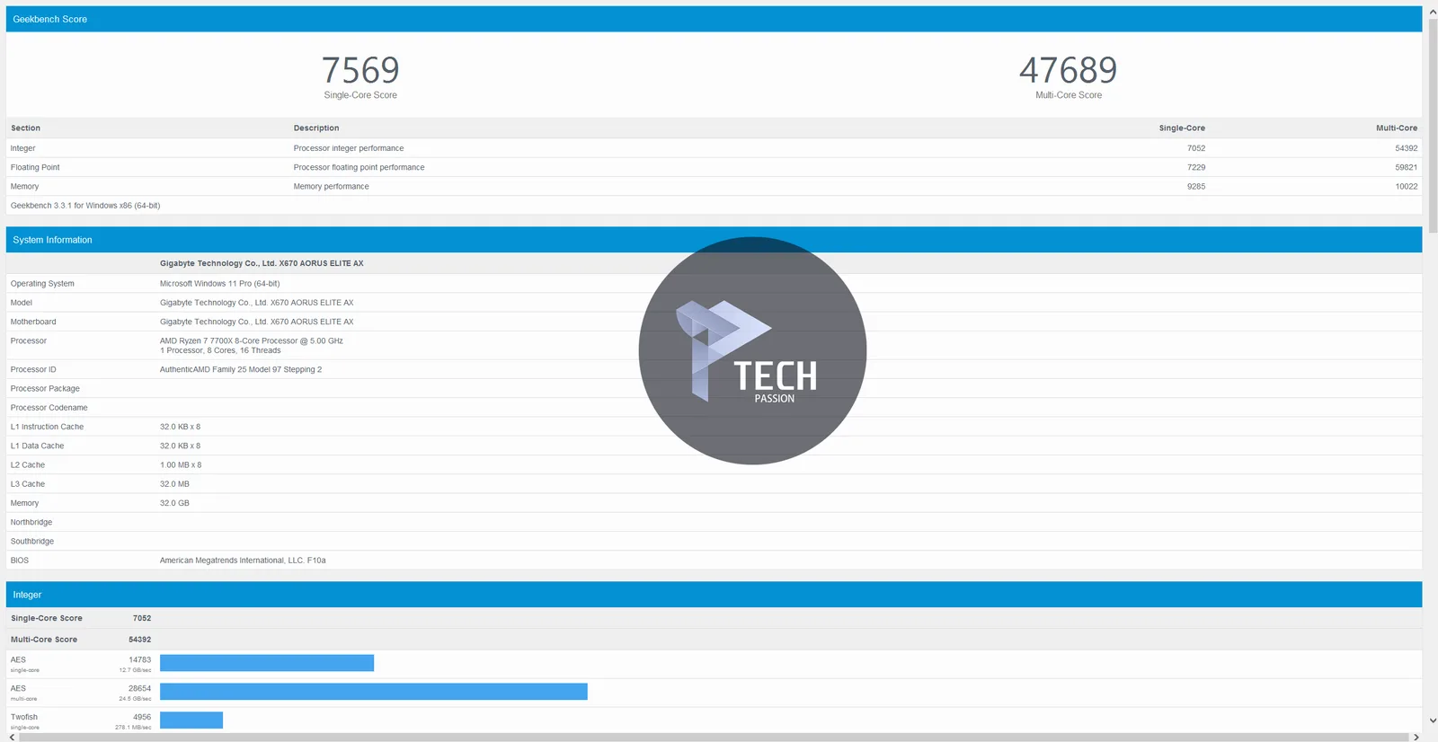
Task: Select the multi-core score 47689
Action: coord(1068,70)
